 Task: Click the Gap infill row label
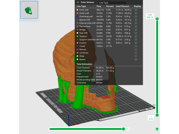[84, 33]
